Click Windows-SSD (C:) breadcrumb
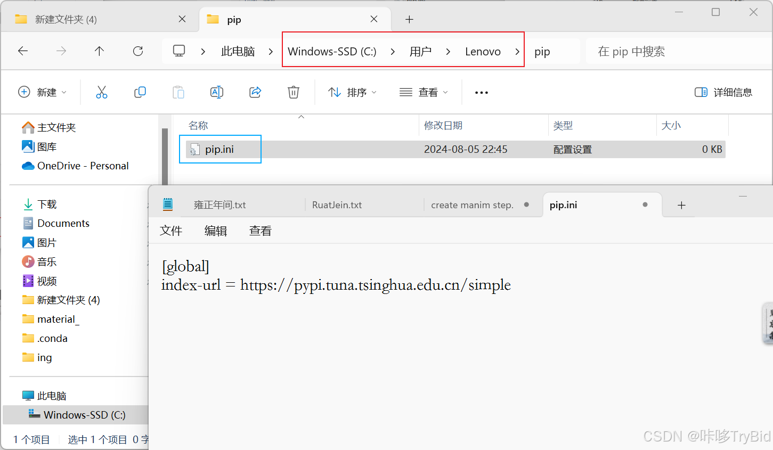The width and height of the screenshot is (773, 450). (x=332, y=52)
